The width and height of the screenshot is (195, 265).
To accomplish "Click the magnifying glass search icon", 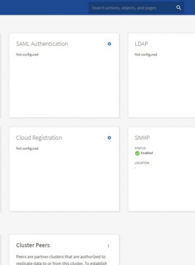I will click(179, 8).
